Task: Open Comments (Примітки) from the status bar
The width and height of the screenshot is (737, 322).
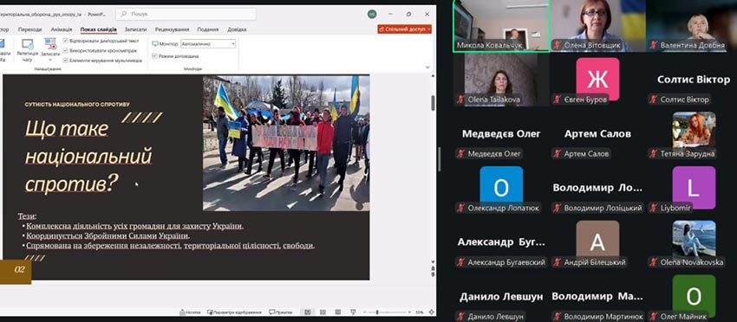Action: [281, 312]
